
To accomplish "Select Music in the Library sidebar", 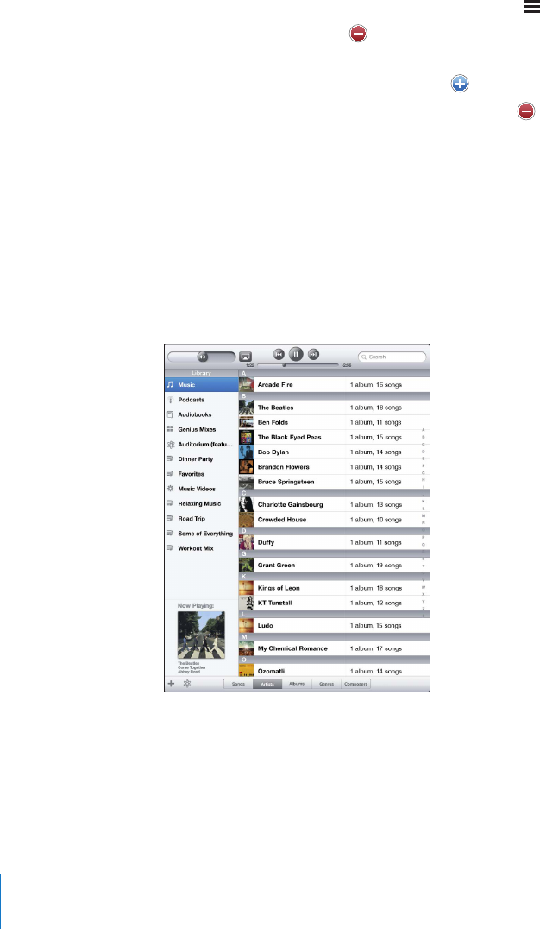I will tap(201, 384).
